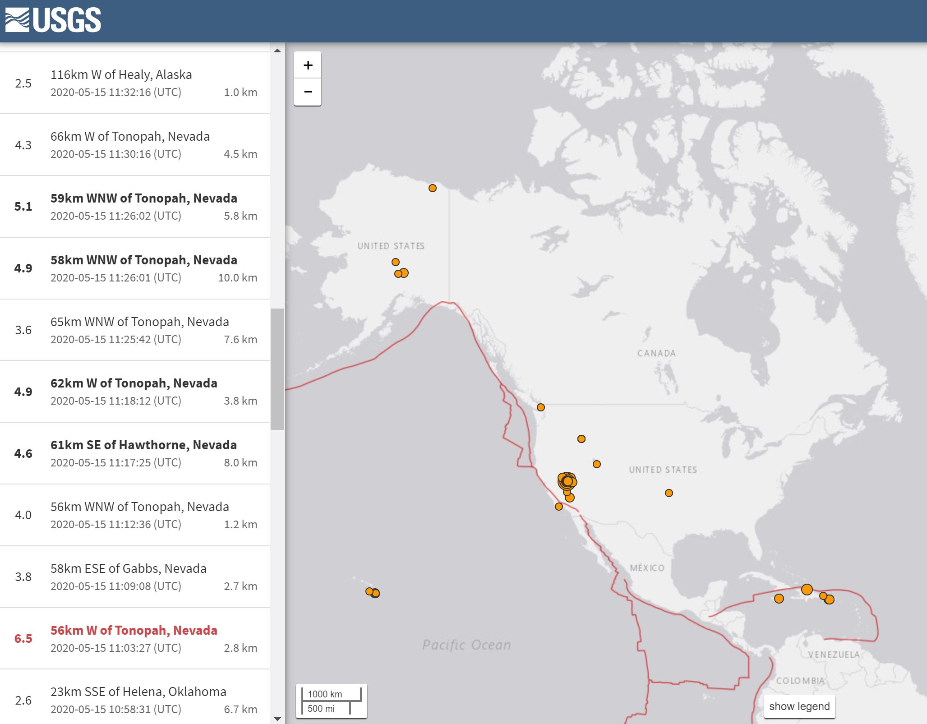The width and height of the screenshot is (927, 724).
Task: Click earthquake marker near Washington coast
Action: tap(540, 407)
